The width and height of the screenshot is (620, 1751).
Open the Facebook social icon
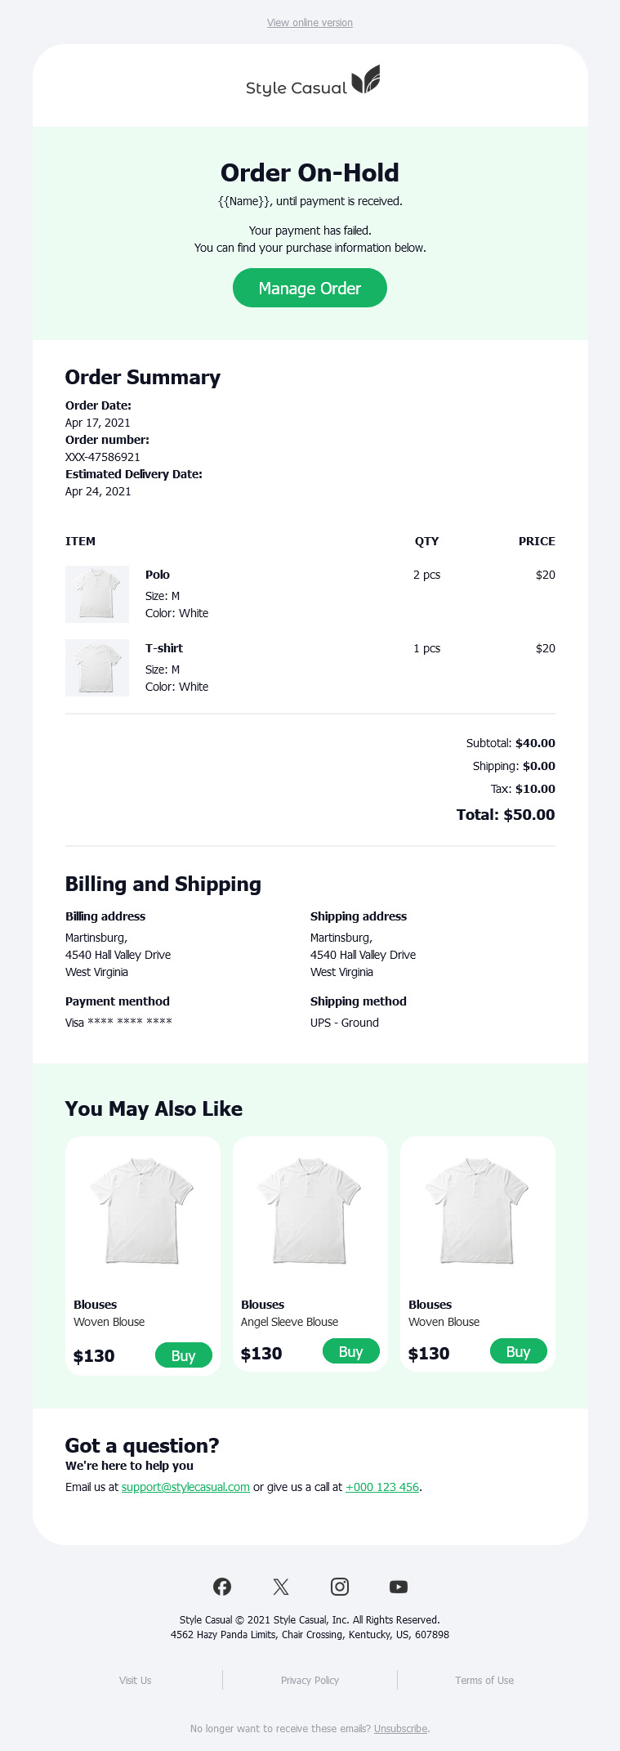pyautogui.click(x=222, y=1587)
